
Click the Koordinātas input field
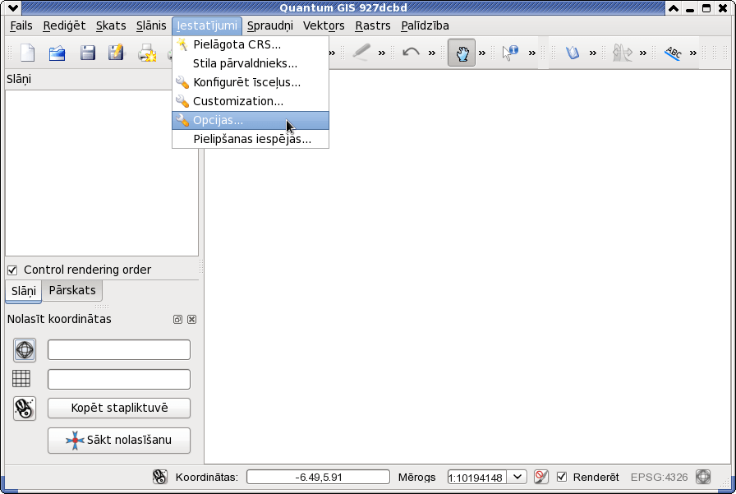318,477
